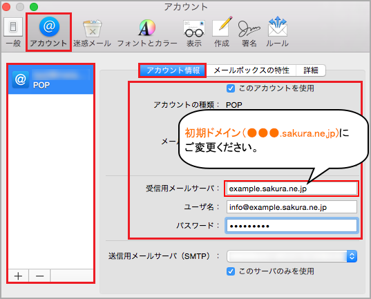The image size is (371, 299).
Task: Open the 表示 viewing preferences
Action: pyautogui.click(x=194, y=33)
